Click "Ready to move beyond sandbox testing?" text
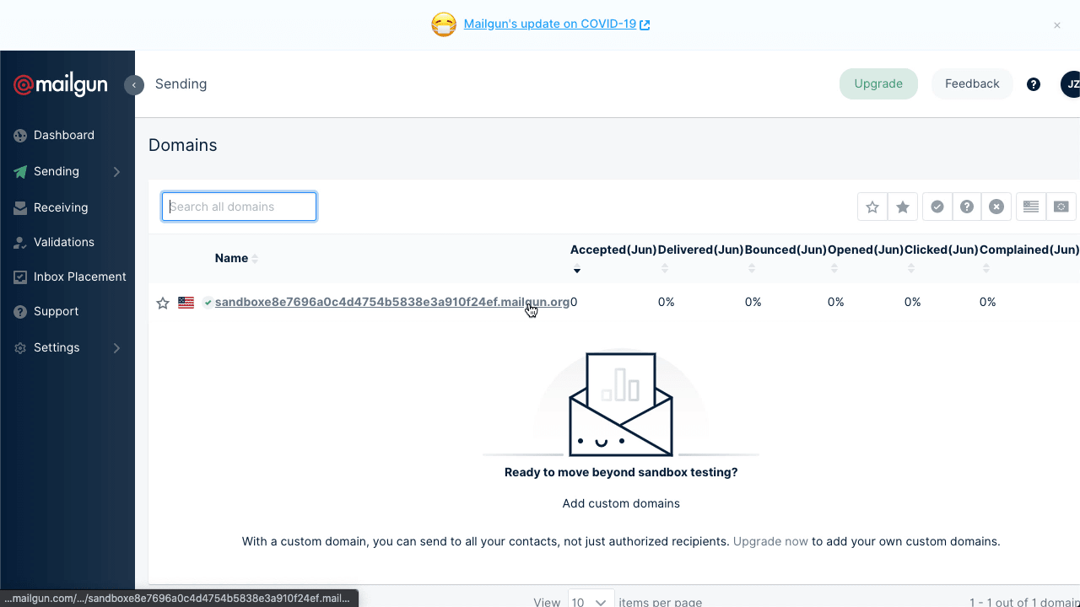1080x607 pixels. coord(621,473)
